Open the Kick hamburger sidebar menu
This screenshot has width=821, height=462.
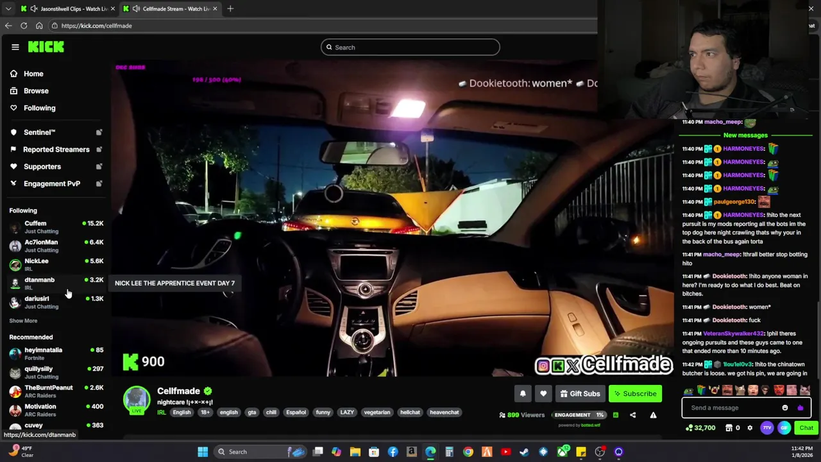click(15, 47)
